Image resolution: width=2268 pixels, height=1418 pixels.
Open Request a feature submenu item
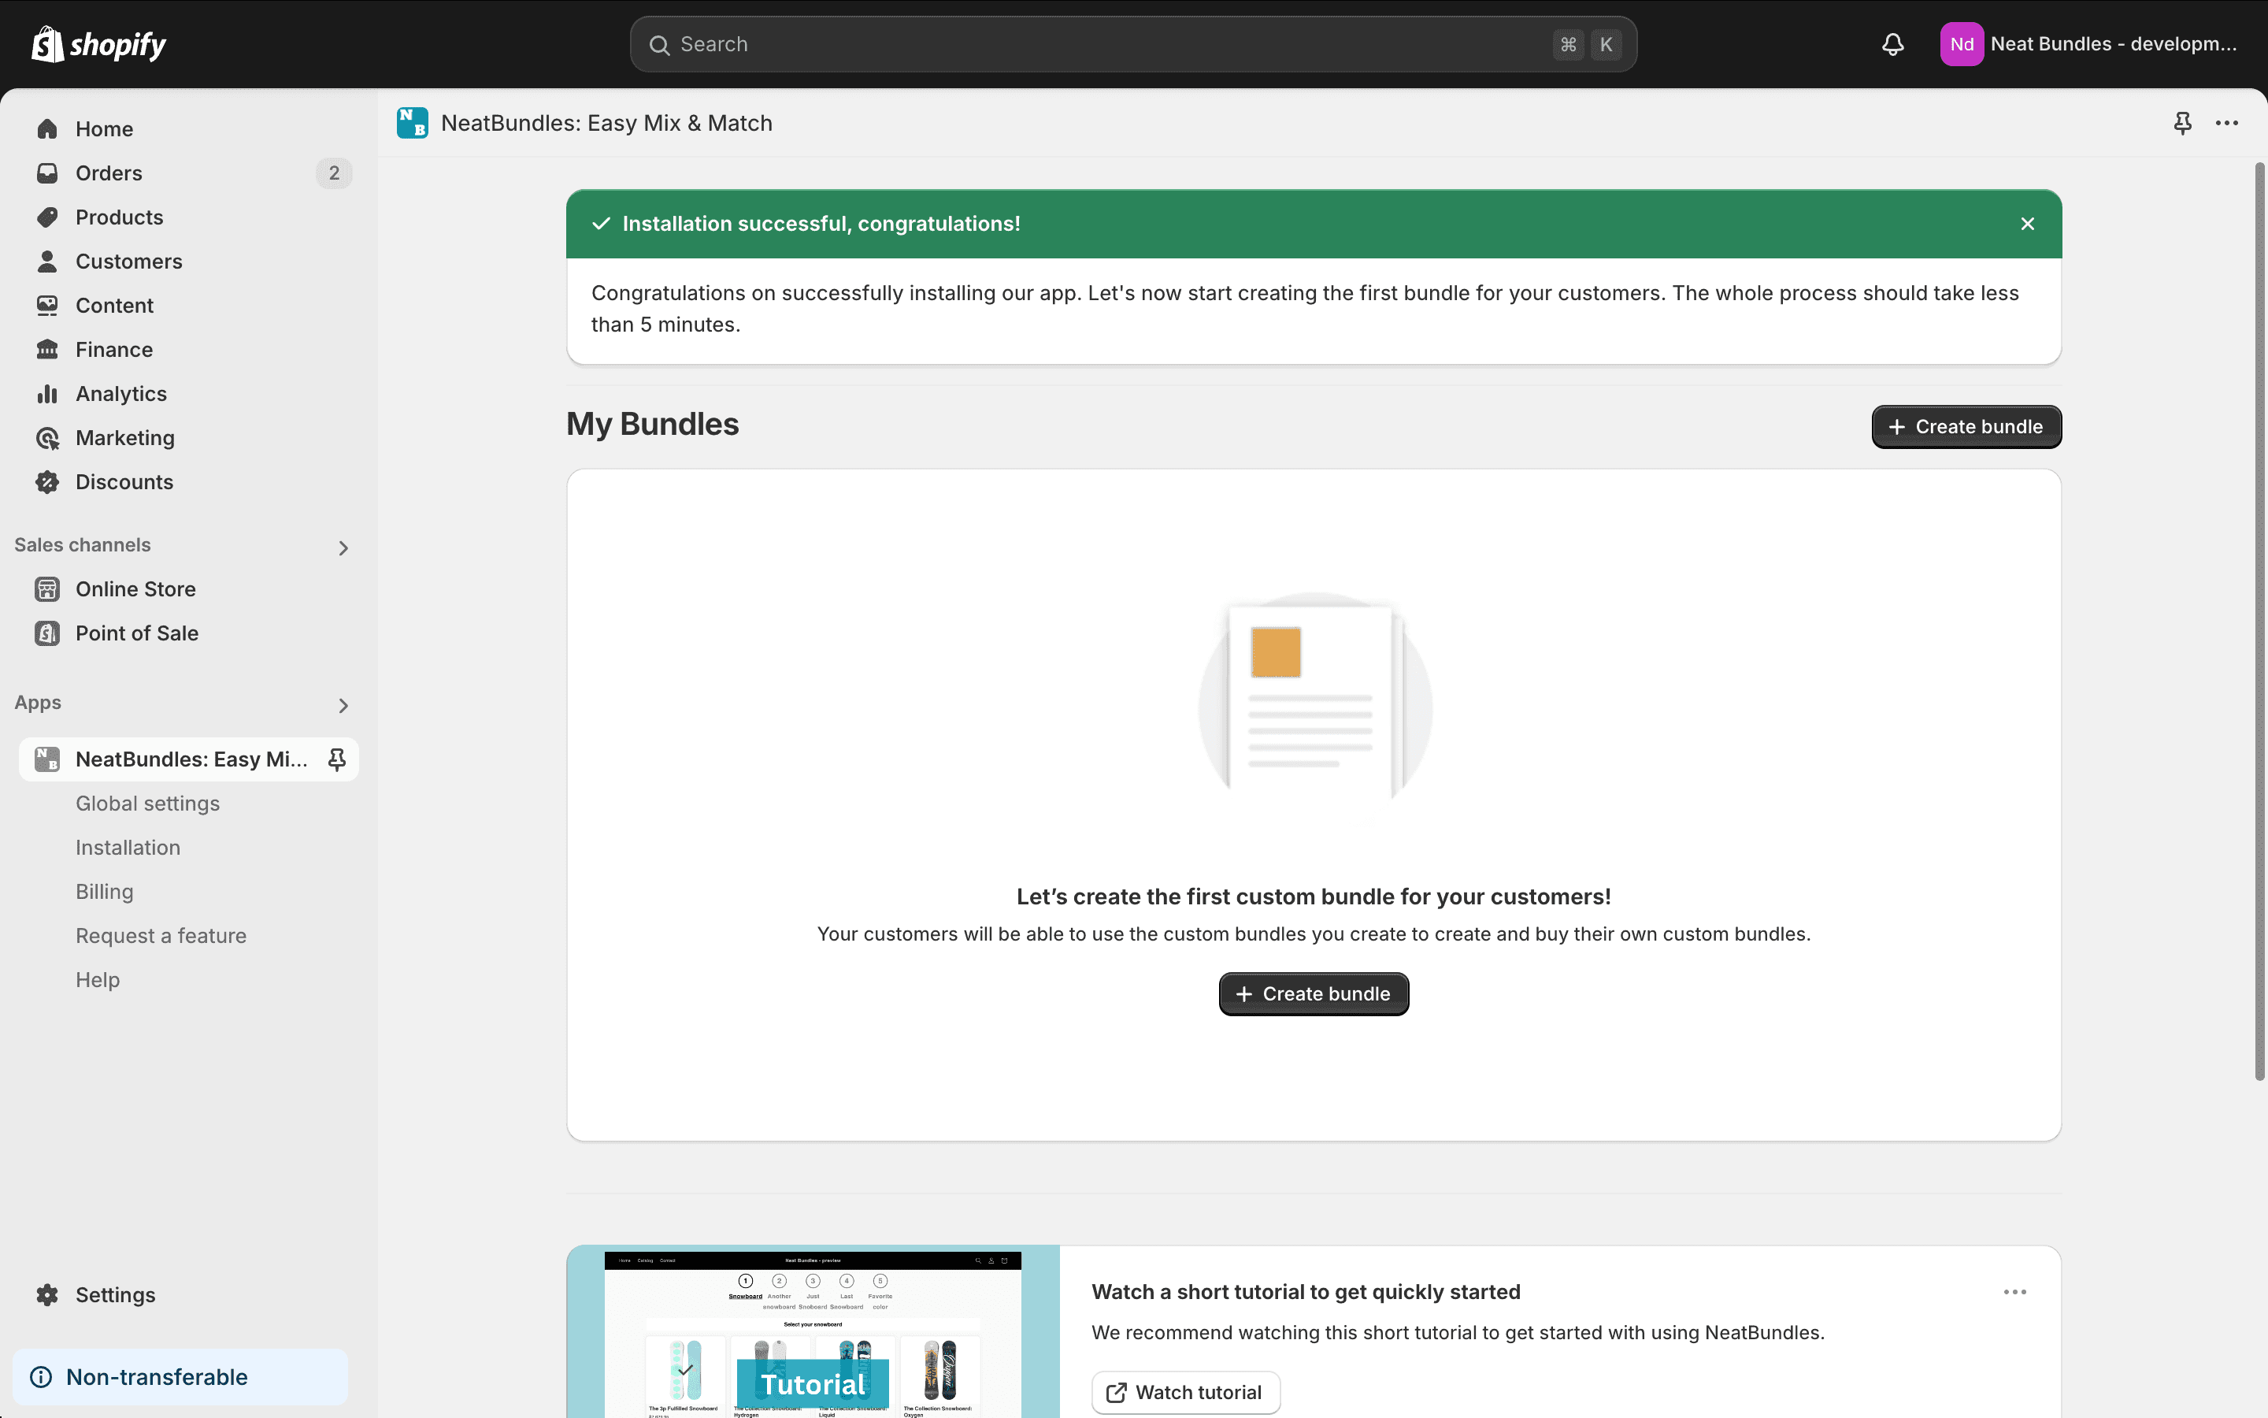[x=161, y=935]
